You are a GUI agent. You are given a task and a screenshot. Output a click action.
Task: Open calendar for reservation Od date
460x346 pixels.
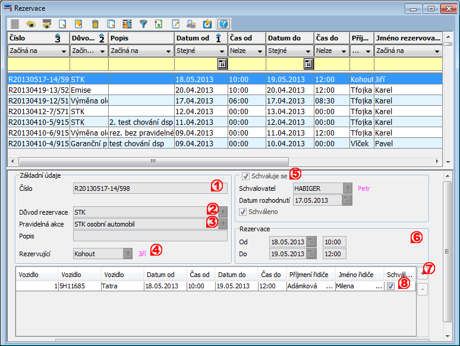(311, 242)
